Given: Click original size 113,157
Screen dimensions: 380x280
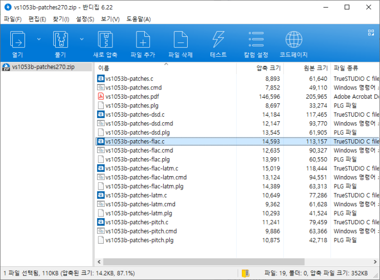Looking at the screenshot, I should tap(317, 141).
